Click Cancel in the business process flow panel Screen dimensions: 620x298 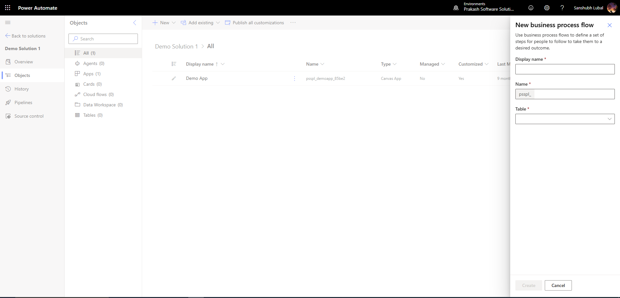tap(558, 285)
